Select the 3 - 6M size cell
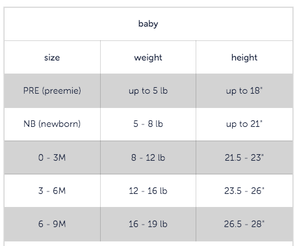Viewport: 297px width, 246px height. tap(52, 191)
